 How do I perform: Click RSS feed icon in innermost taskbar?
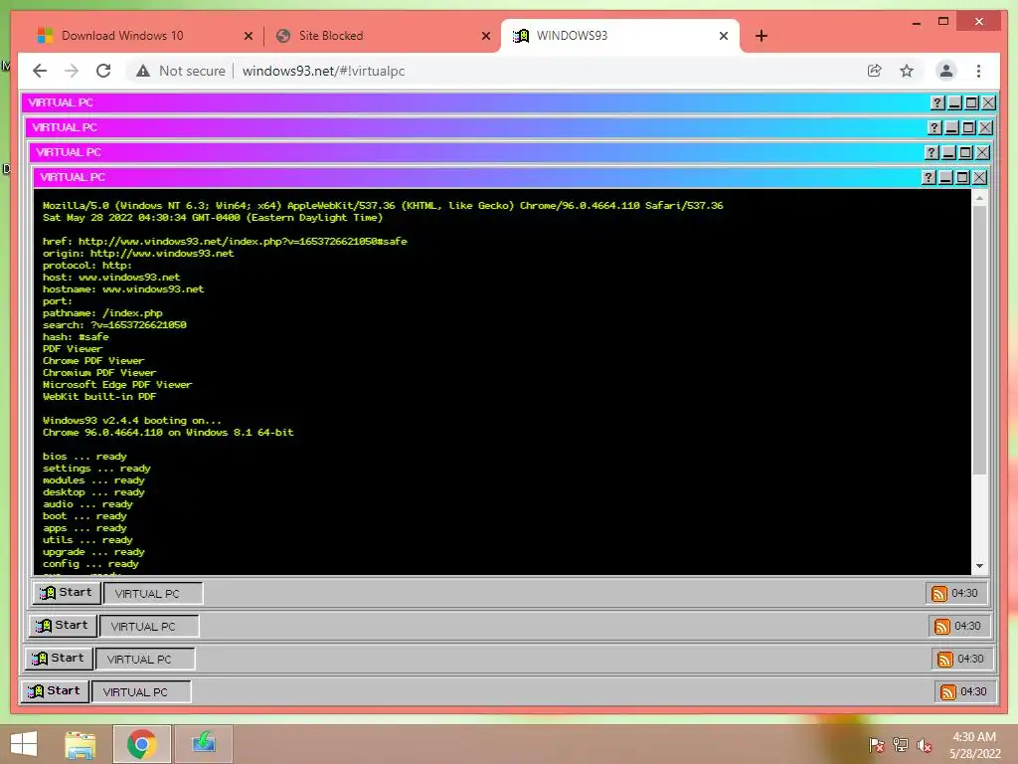[938, 594]
